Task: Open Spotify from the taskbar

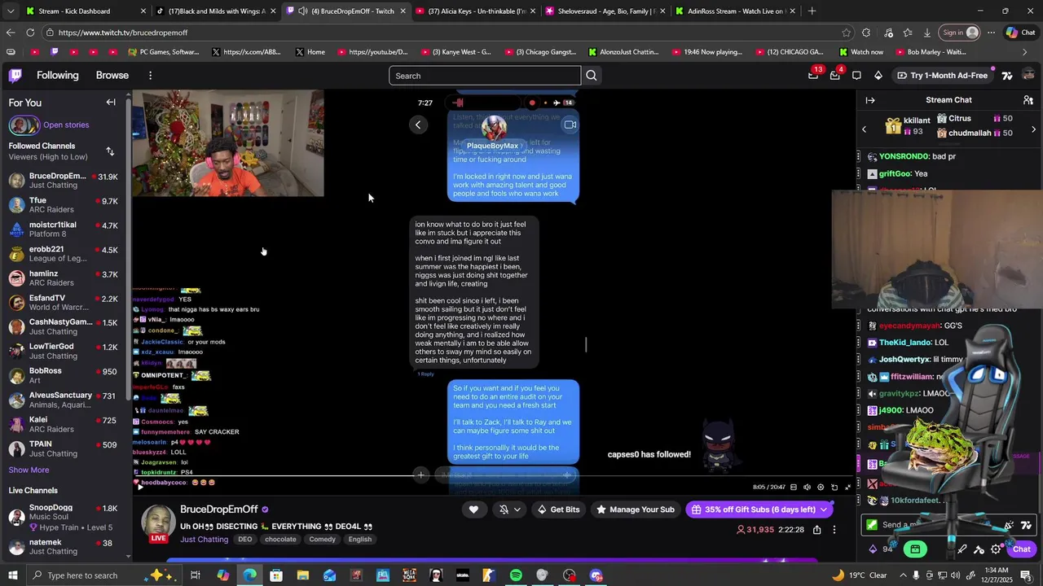Action: [x=516, y=575]
